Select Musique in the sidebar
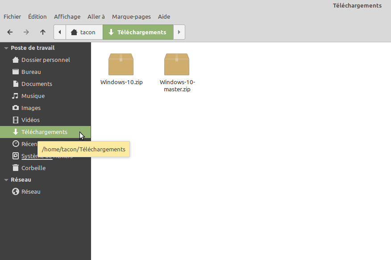391x260 pixels. point(33,96)
